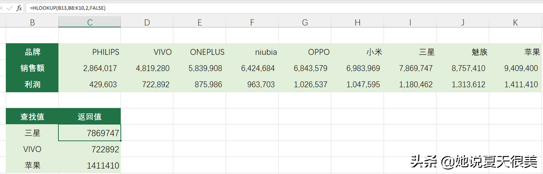
Task: Select the 苹果 profit cell 1,411,410
Action: (516, 84)
